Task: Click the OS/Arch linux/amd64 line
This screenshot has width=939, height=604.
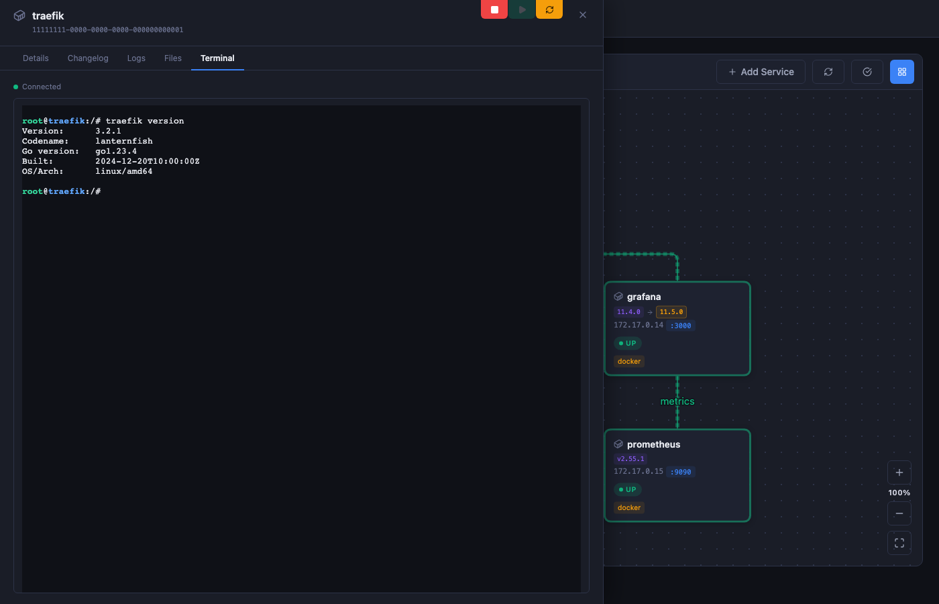Action: point(87,171)
